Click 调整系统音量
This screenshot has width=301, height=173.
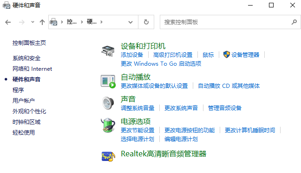coord(137,108)
